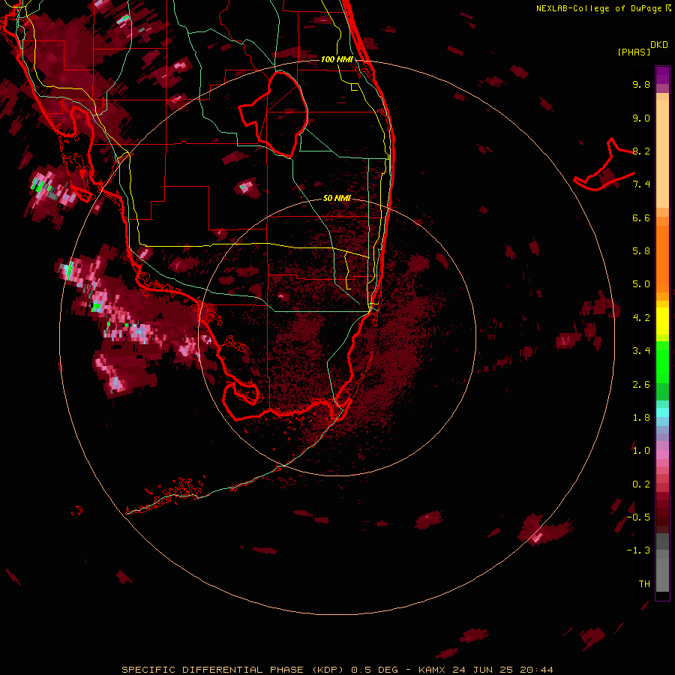Select the -0.5 legend value
Viewport: 675px width, 675px height.
click(x=638, y=517)
